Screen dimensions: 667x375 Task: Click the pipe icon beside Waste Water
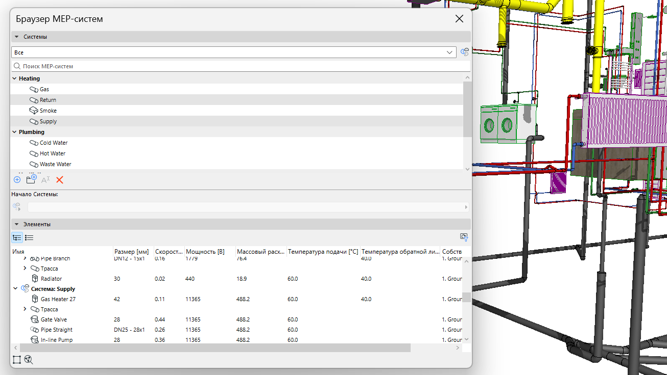pyautogui.click(x=34, y=164)
